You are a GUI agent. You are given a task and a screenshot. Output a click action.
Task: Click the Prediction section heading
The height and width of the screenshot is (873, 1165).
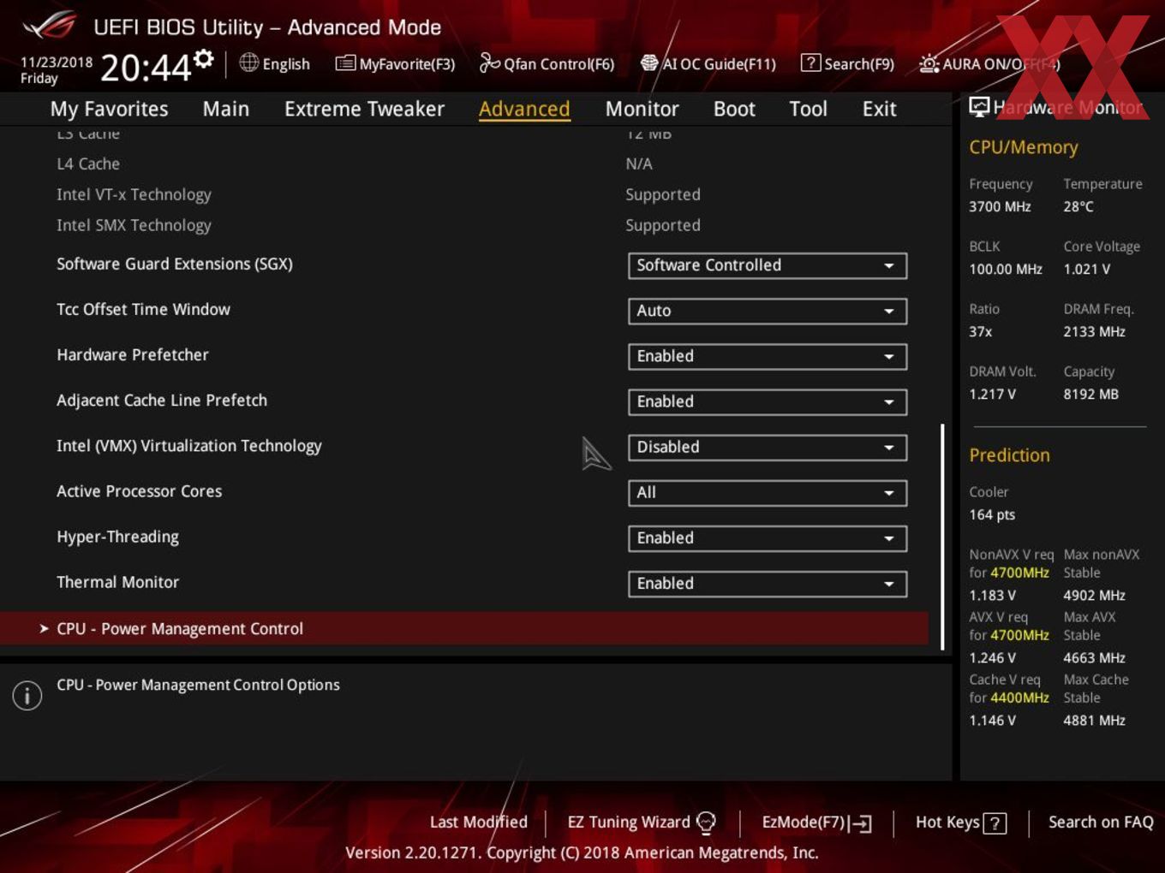pos(1009,455)
